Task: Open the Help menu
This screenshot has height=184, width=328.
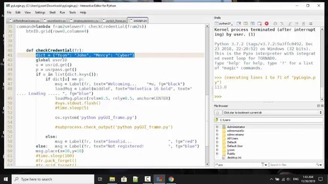Action: tap(83, 12)
